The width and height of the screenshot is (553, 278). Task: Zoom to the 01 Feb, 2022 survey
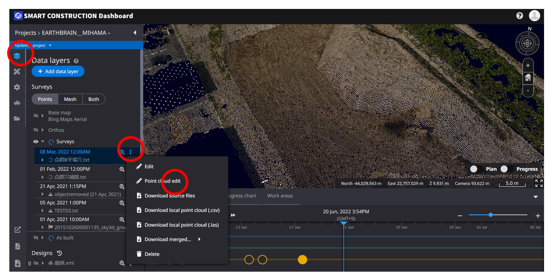coord(122,169)
